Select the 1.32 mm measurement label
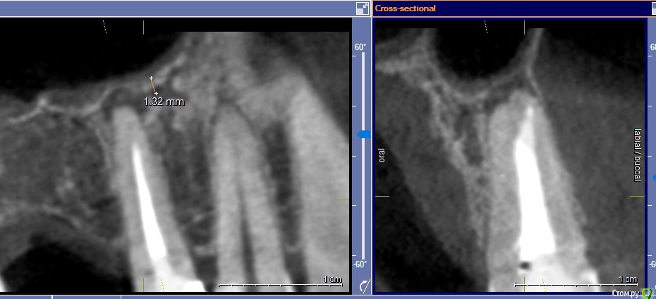This screenshot has height=299, width=656. (164, 102)
